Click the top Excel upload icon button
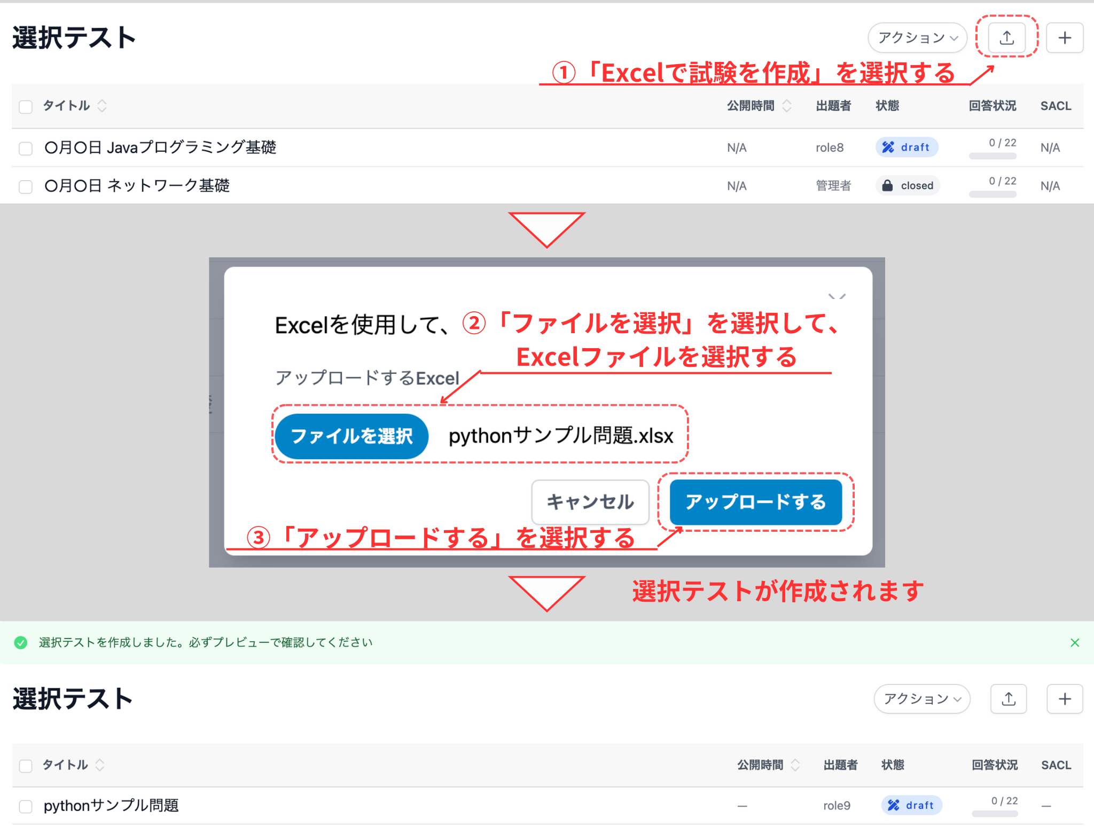 point(1006,38)
